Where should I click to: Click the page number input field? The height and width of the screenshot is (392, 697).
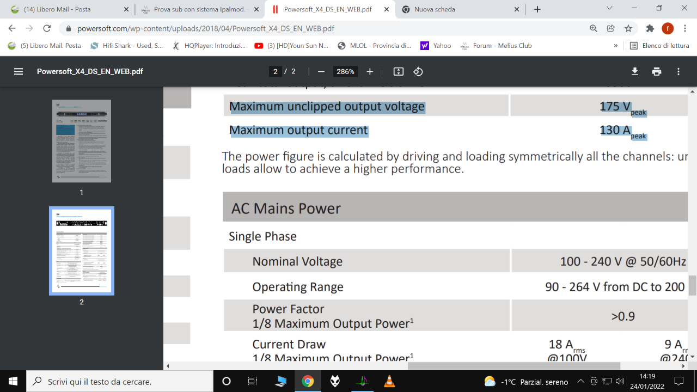pos(276,71)
